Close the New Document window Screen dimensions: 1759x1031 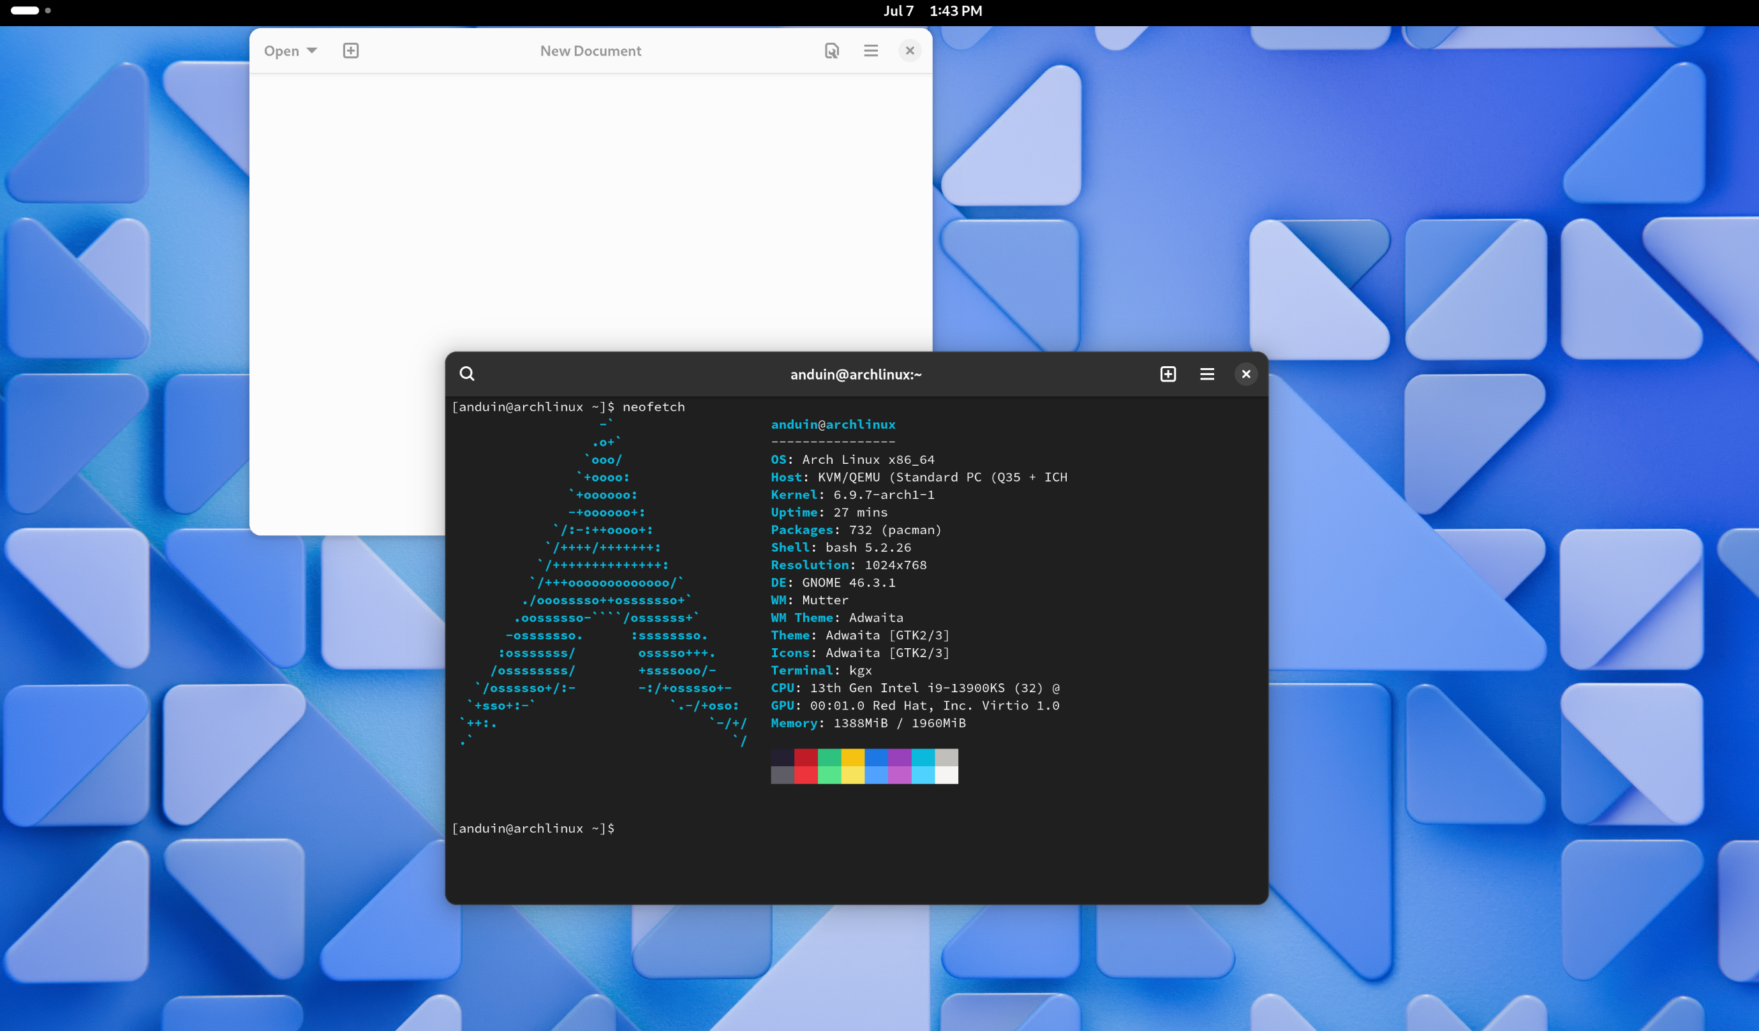pos(910,50)
